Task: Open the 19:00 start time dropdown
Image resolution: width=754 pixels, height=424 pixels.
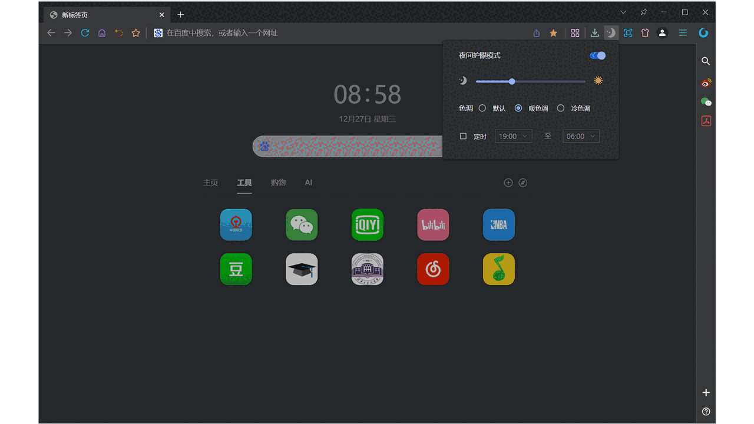Action: click(513, 135)
